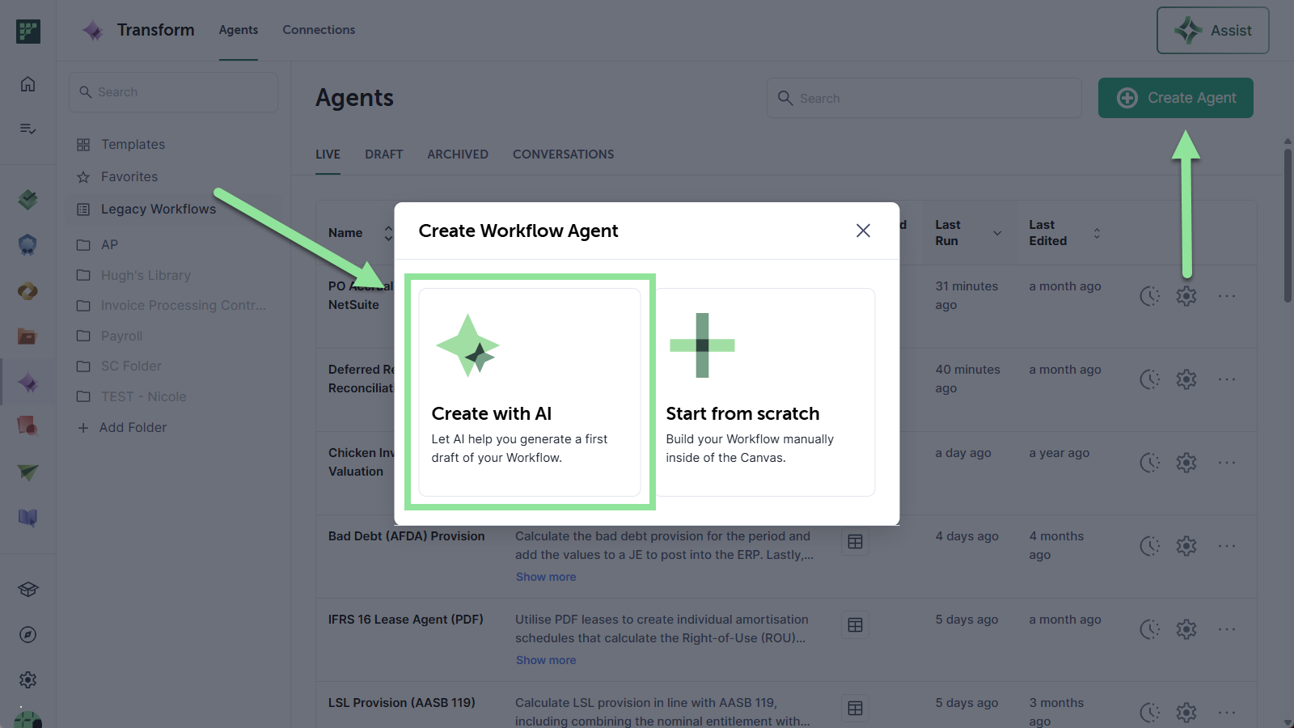Screen dimensions: 1294x728
Task: Open the compass explore icon in left rail
Action: (x=27, y=635)
